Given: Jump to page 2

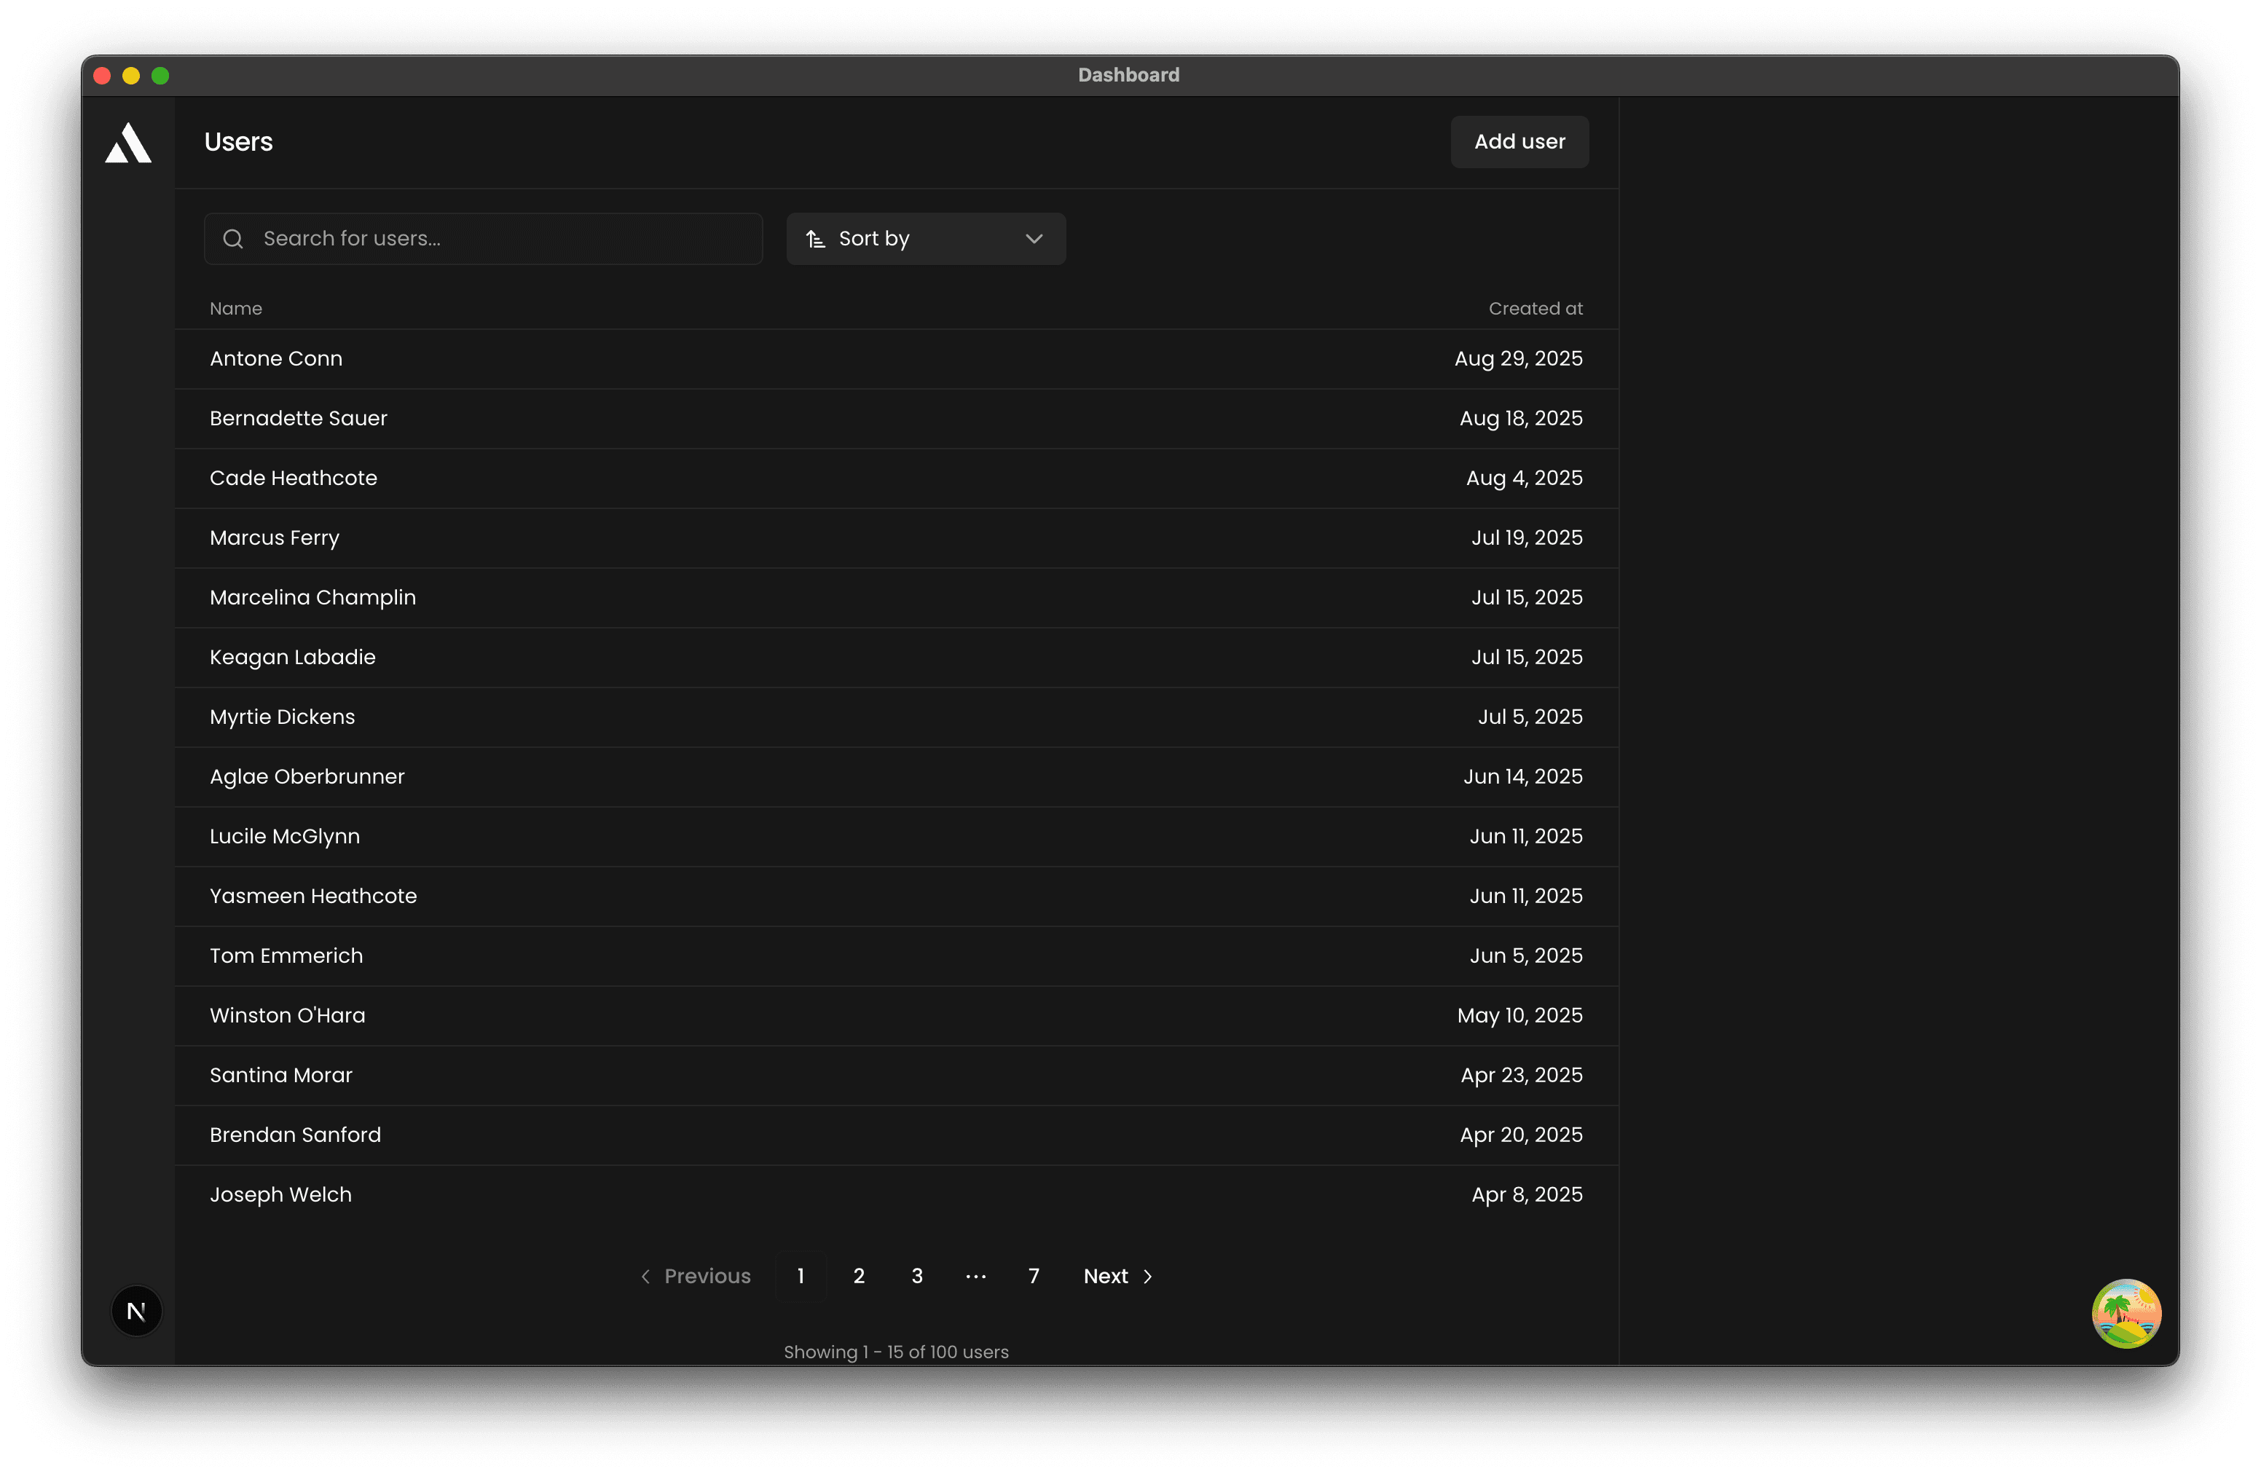Looking at the screenshot, I should [859, 1277].
